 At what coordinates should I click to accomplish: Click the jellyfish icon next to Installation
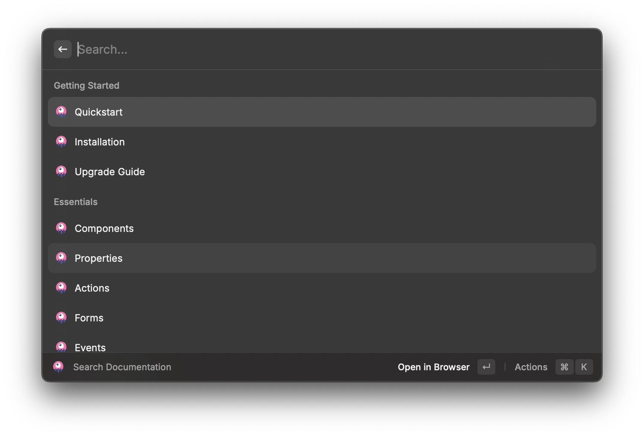[x=61, y=141]
